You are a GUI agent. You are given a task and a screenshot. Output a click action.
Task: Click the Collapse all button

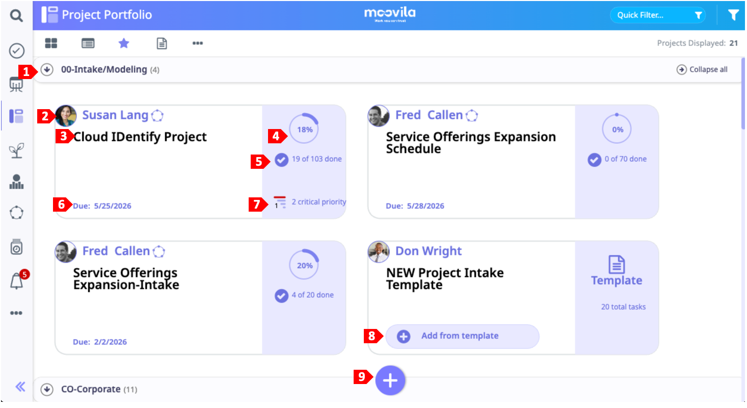(702, 70)
